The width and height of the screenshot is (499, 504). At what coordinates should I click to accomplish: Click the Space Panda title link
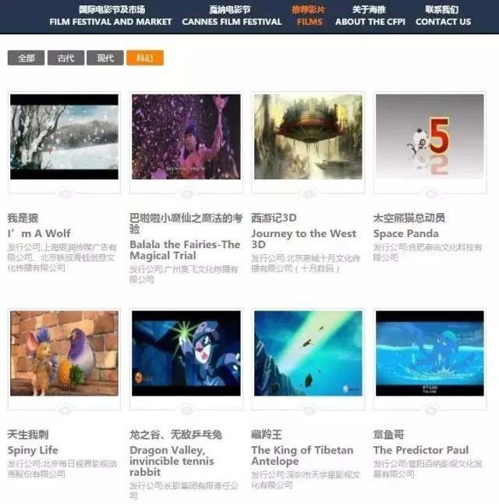[x=405, y=233]
